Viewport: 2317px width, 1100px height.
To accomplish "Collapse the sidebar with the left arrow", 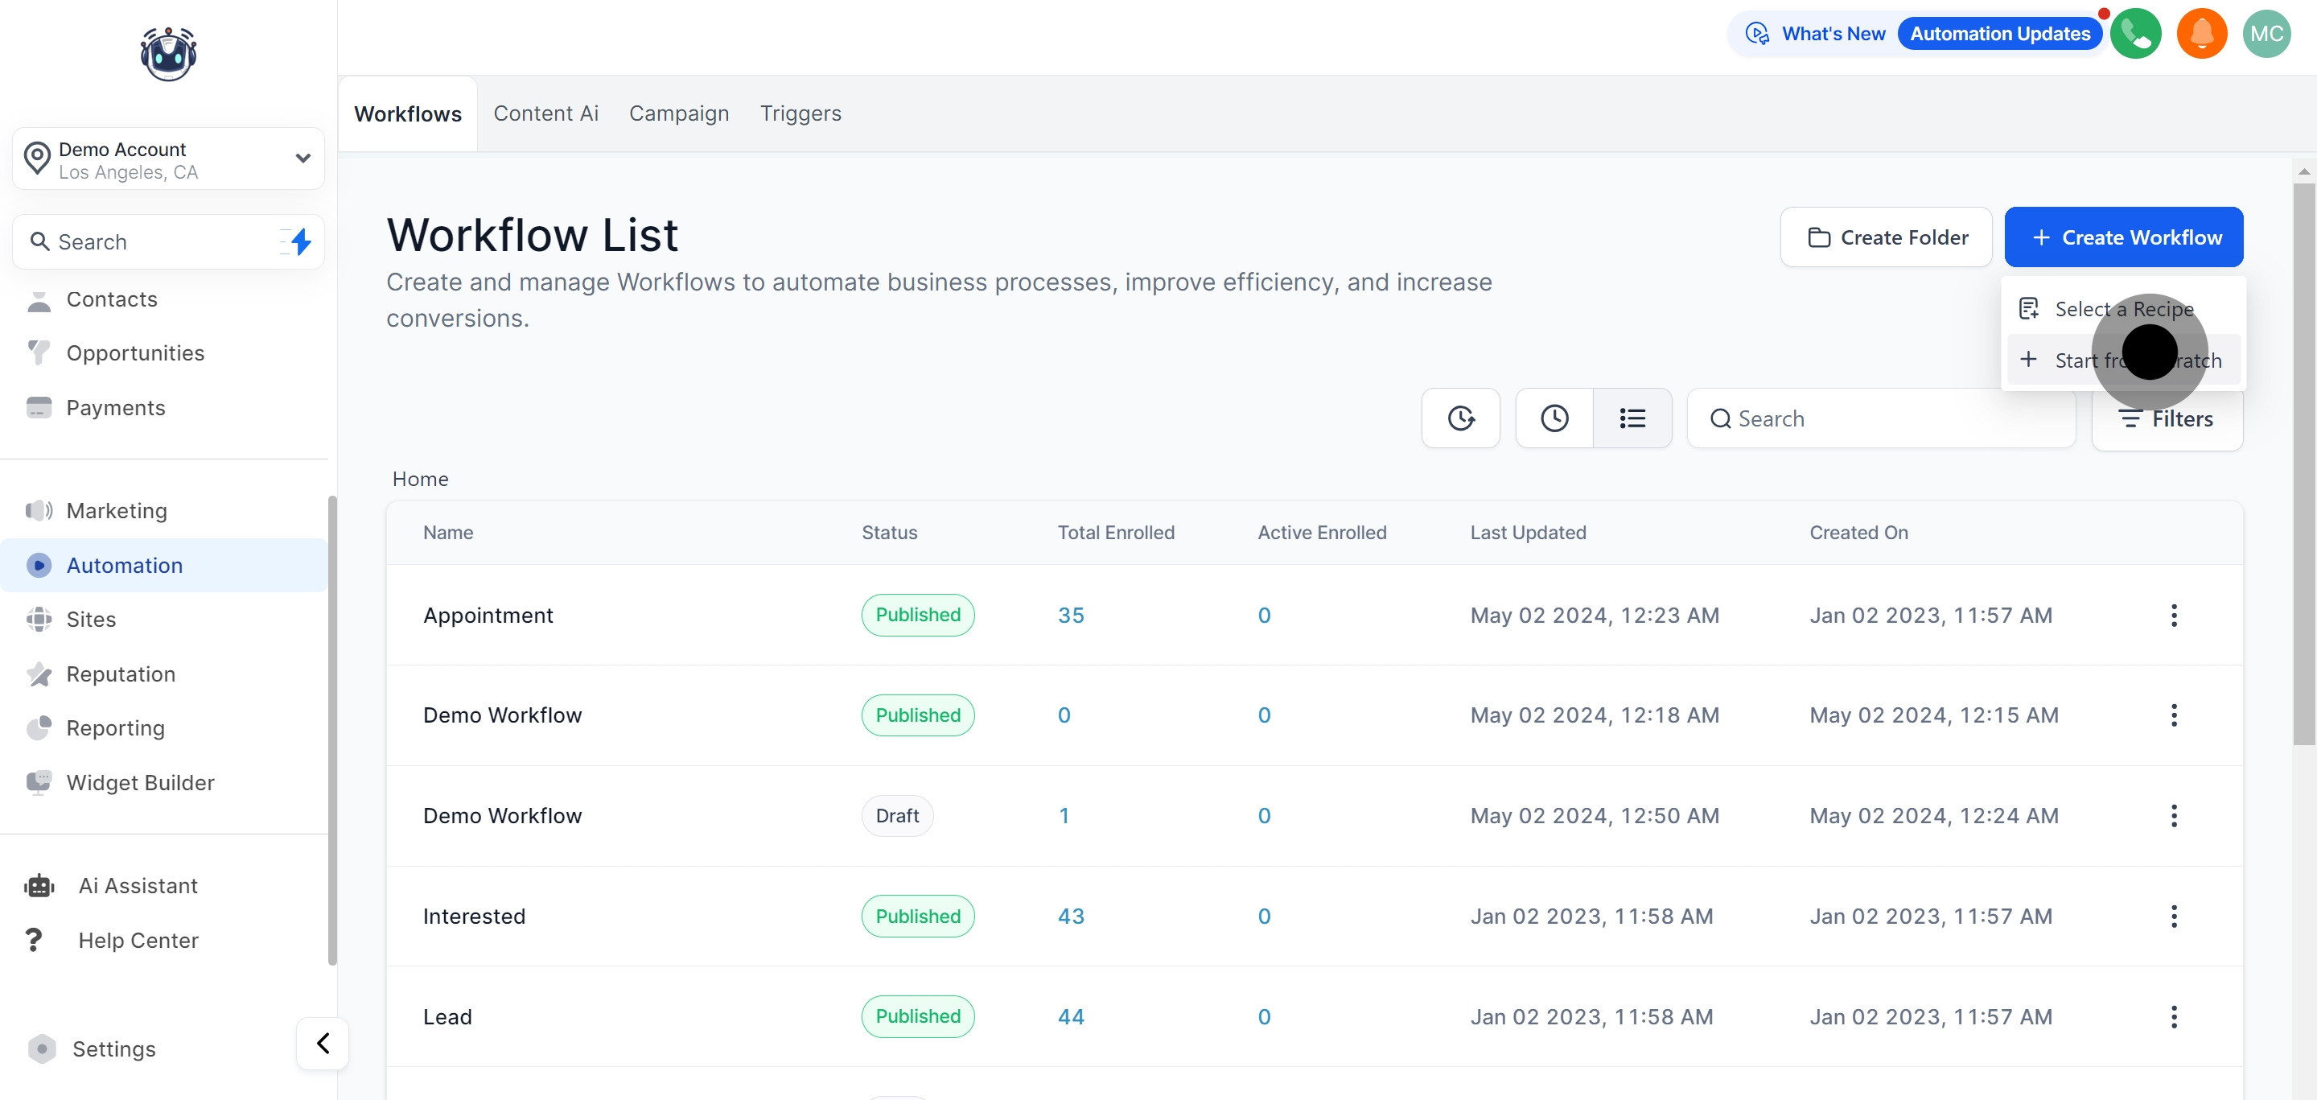I will (323, 1042).
